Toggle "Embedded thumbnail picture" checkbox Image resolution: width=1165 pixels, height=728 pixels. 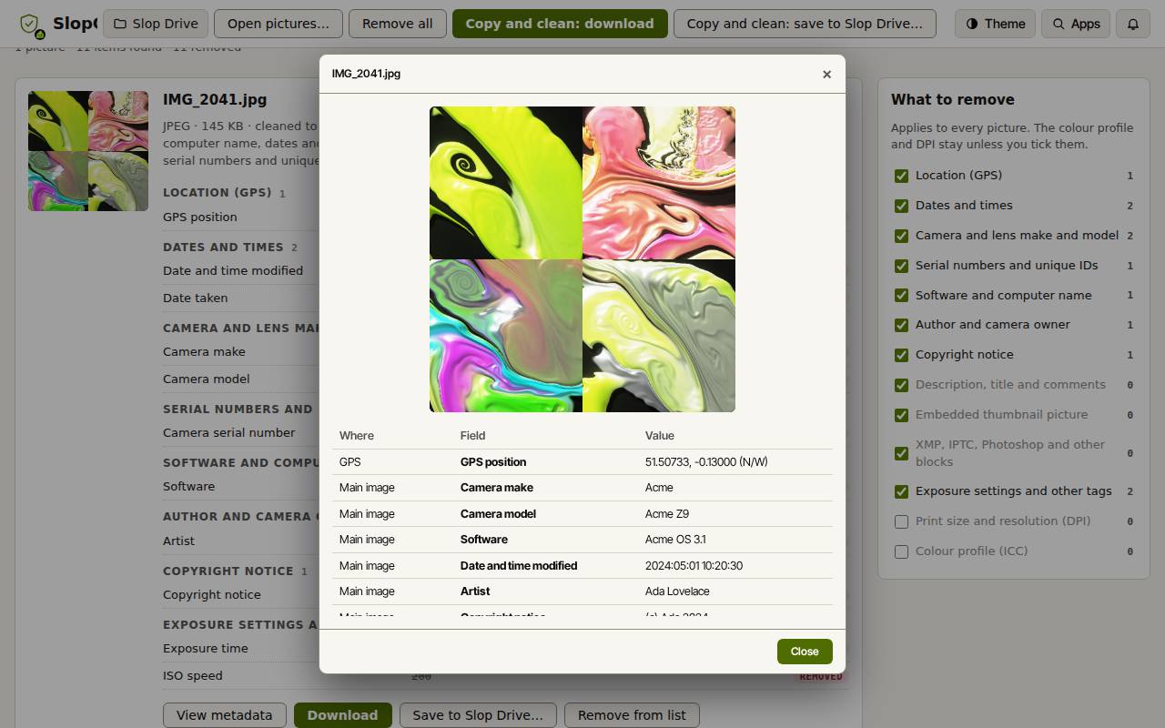(901, 415)
